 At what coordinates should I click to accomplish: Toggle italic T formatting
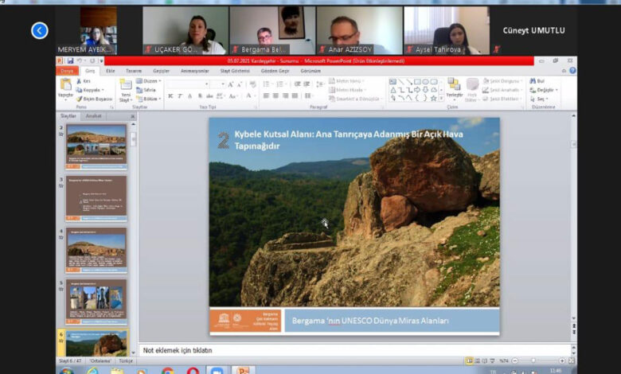180,95
